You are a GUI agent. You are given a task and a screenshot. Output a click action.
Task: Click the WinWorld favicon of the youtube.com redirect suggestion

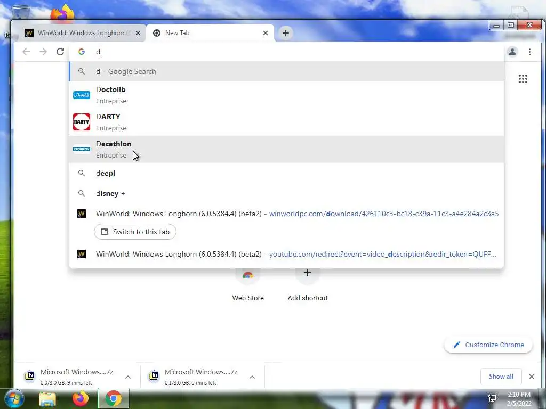click(82, 254)
